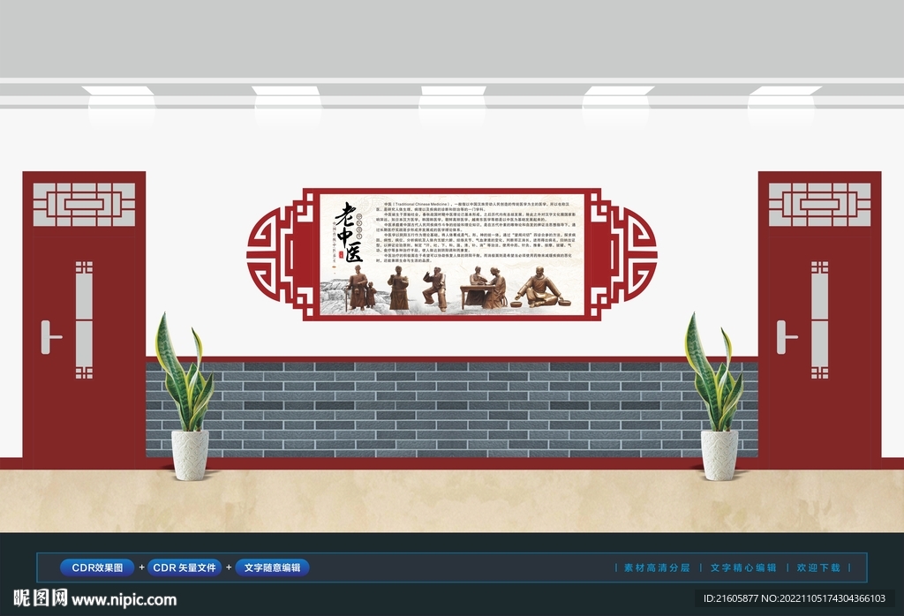Click the 老中医 calligraphy title

click(349, 231)
